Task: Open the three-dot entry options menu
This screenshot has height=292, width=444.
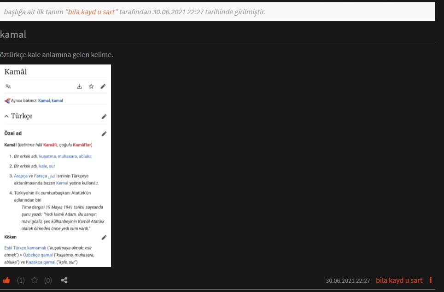Action: 431,280
